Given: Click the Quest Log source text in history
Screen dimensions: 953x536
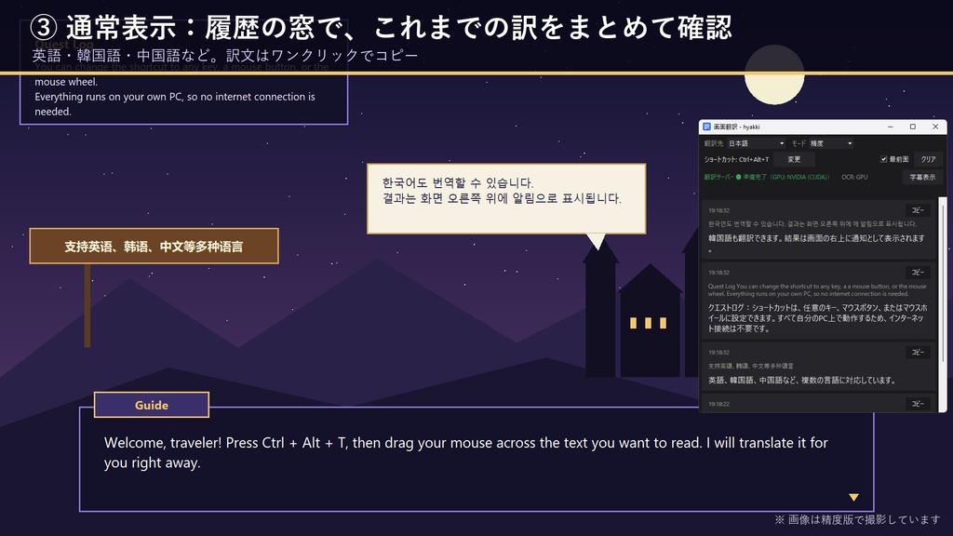Looking at the screenshot, I should click(817, 290).
